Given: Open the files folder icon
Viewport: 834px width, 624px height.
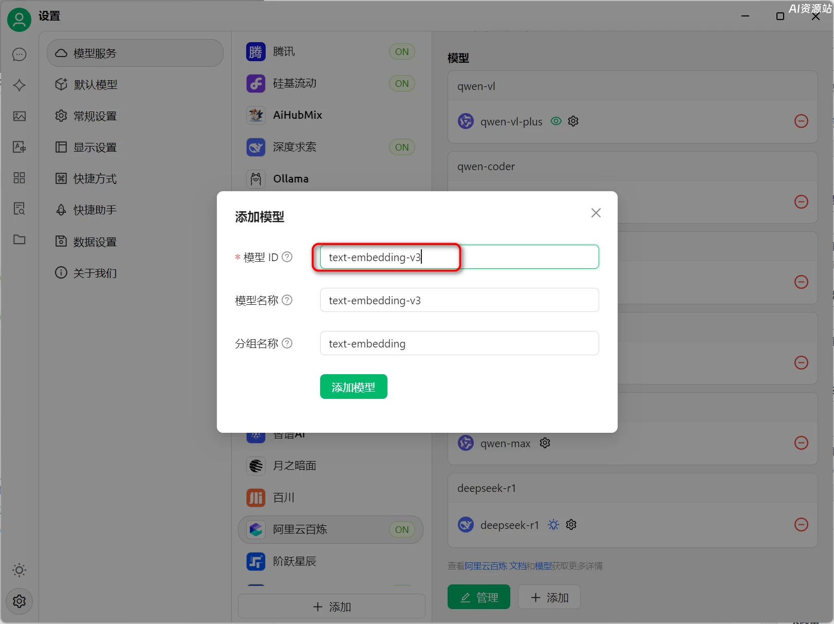Looking at the screenshot, I should 19,240.
